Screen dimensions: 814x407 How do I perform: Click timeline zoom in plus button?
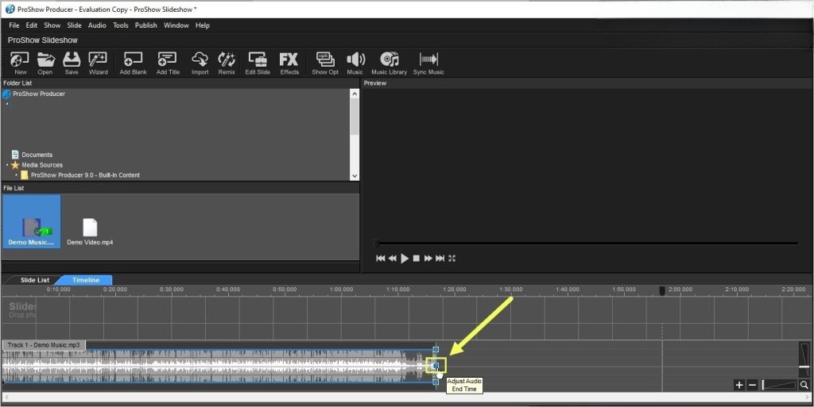tap(739, 385)
